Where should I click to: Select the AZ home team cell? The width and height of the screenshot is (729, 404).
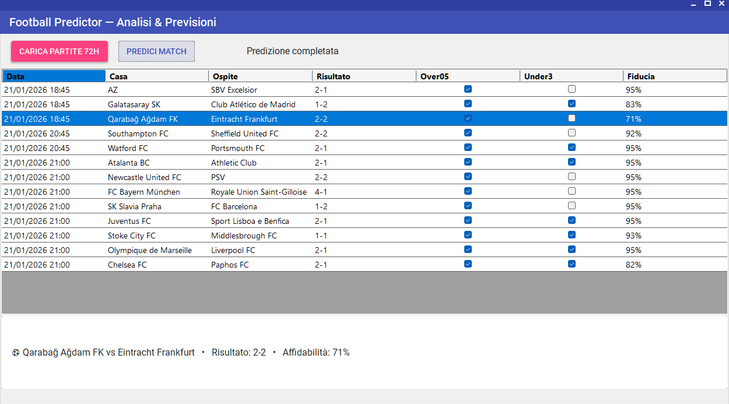157,90
